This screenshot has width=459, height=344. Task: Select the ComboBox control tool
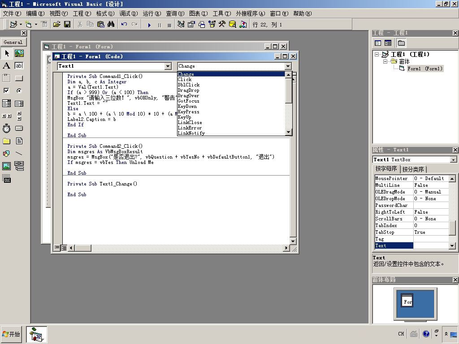(7, 103)
